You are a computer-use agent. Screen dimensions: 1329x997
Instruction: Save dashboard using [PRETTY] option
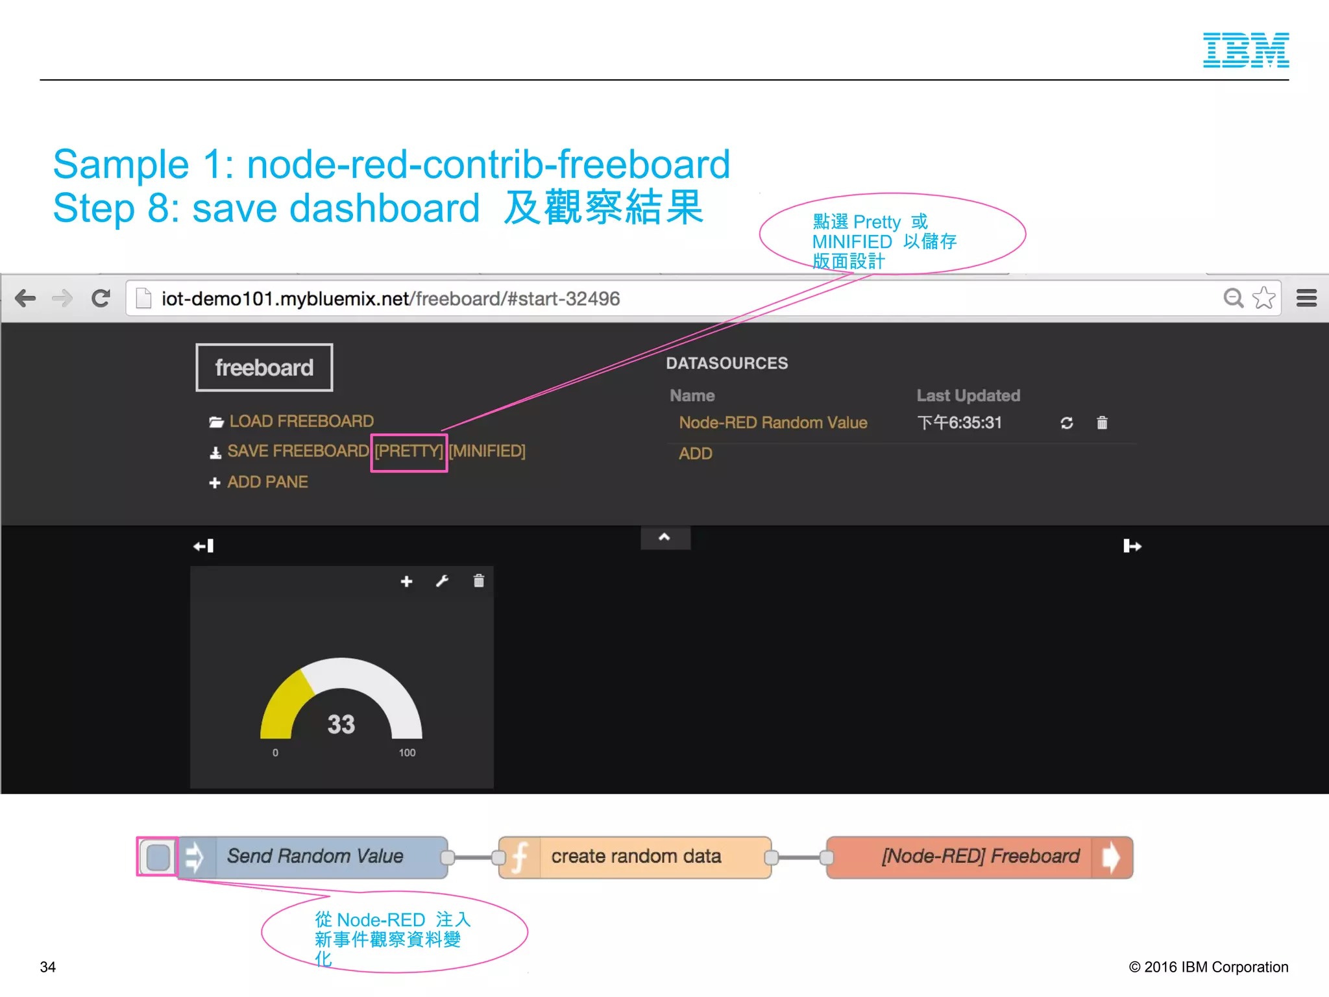409,451
